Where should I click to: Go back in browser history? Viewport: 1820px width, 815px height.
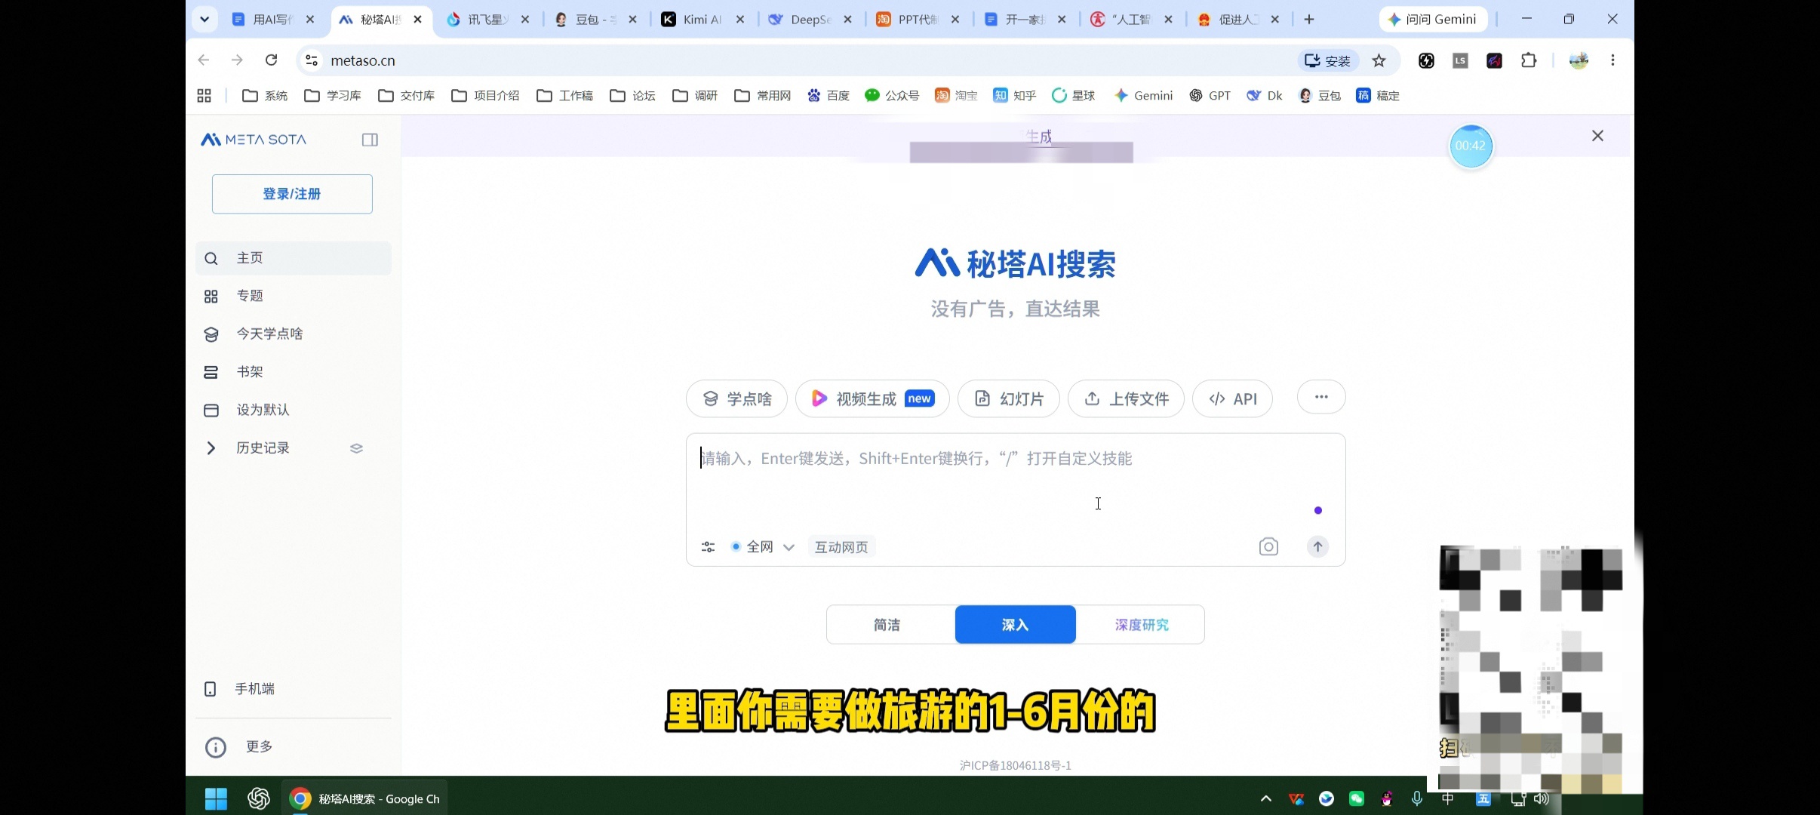[204, 60]
